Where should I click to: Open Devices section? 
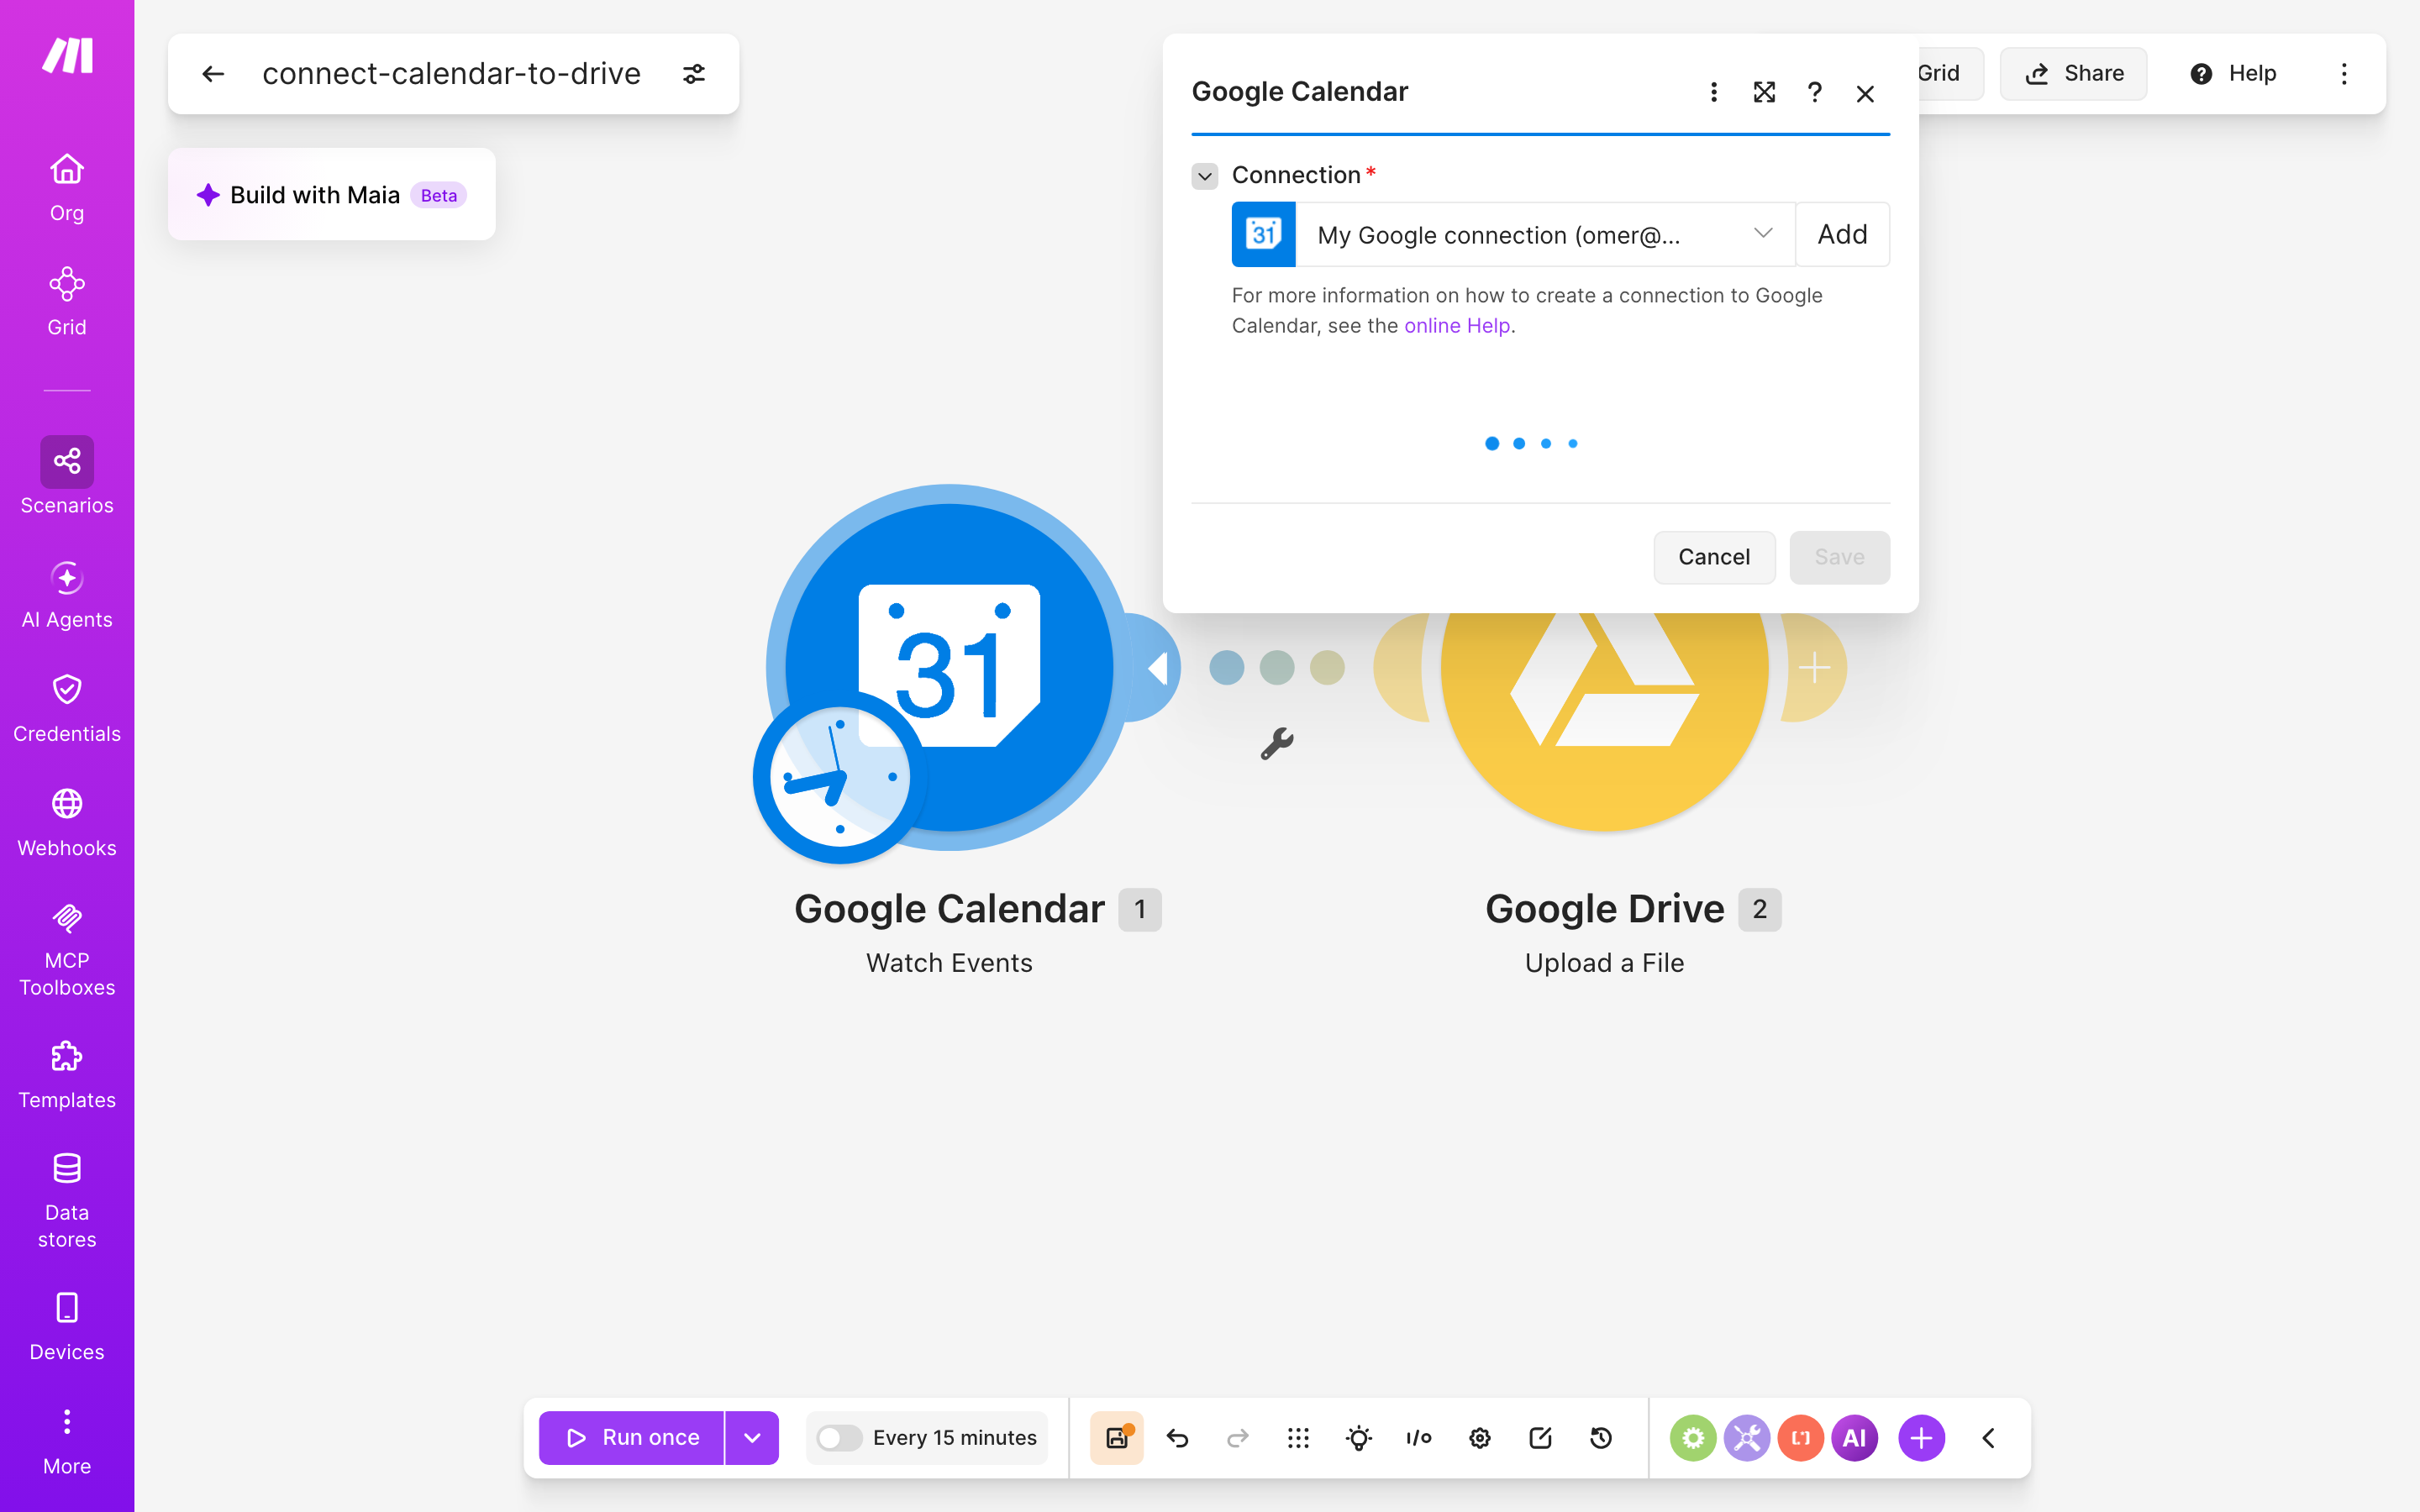coord(67,1327)
